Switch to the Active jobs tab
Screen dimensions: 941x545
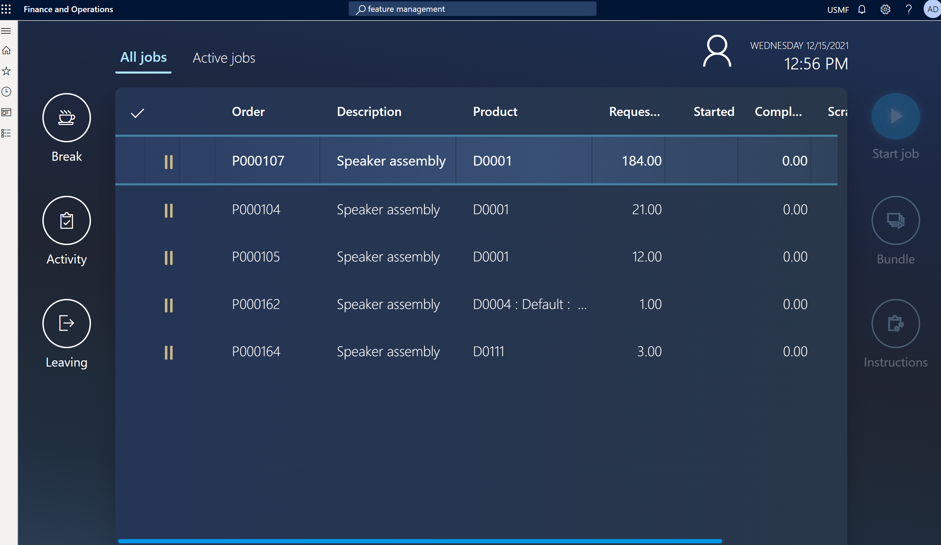(224, 58)
